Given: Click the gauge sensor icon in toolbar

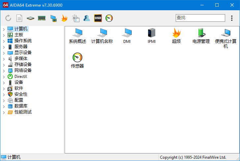Looking at the screenshot, I should coord(109,18).
